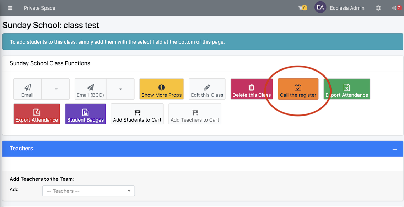The width and height of the screenshot is (404, 207).
Task: Click Edit this Class button
Action: [207, 89]
